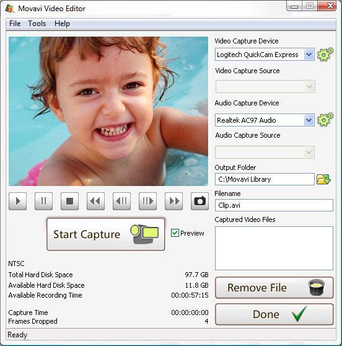Click the Remove File button
The image size is (342, 346).
pyautogui.click(x=274, y=288)
